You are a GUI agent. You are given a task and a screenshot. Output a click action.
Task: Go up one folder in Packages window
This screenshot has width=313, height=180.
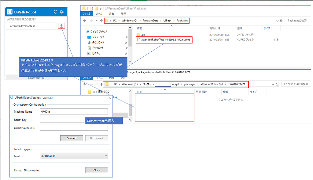(x=101, y=21)
